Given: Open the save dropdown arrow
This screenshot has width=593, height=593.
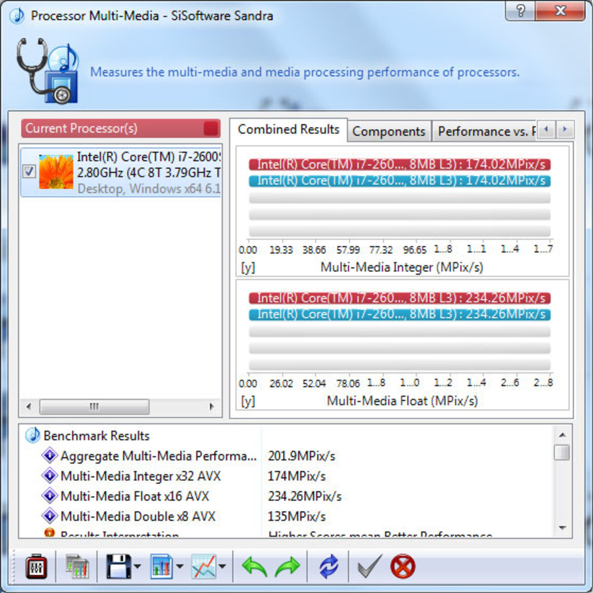Looking at the screenshot, I should click(x=137, y=567).
